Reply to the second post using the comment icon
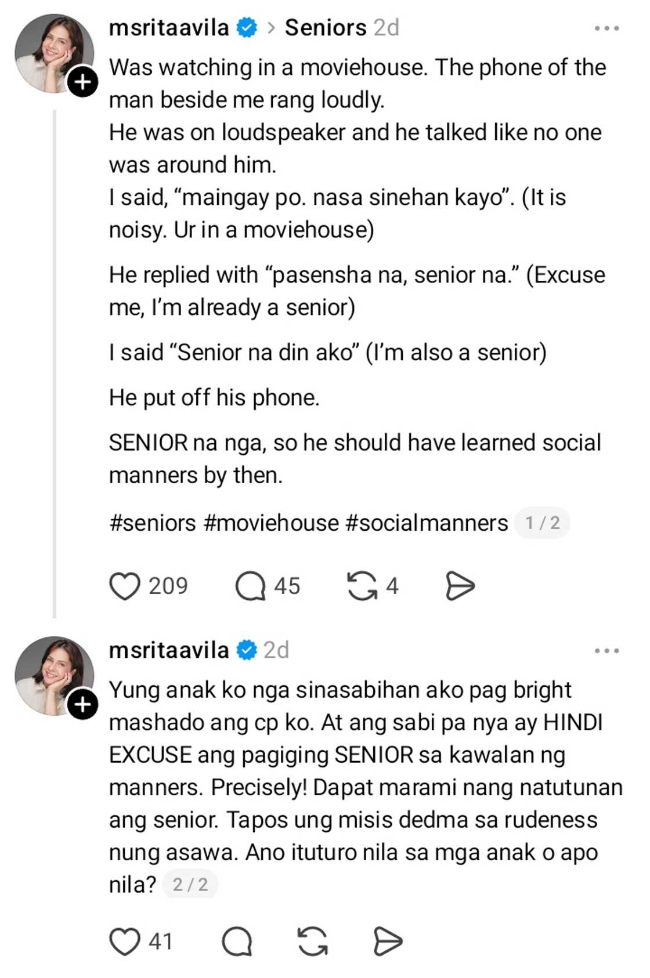650x978 pixels. (x=237, y=941)
